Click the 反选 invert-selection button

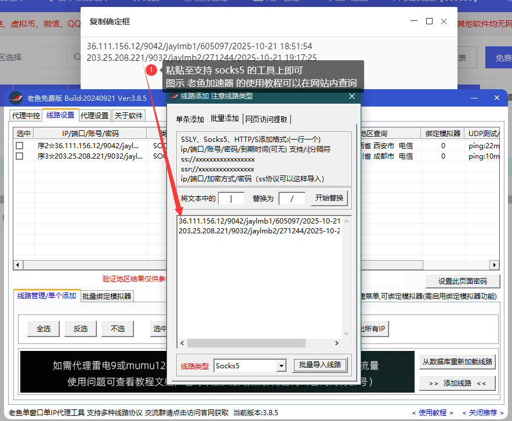point(81,328)
